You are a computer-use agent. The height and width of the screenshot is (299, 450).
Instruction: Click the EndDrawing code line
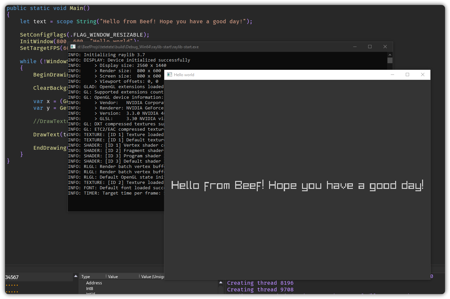[50, 148]
